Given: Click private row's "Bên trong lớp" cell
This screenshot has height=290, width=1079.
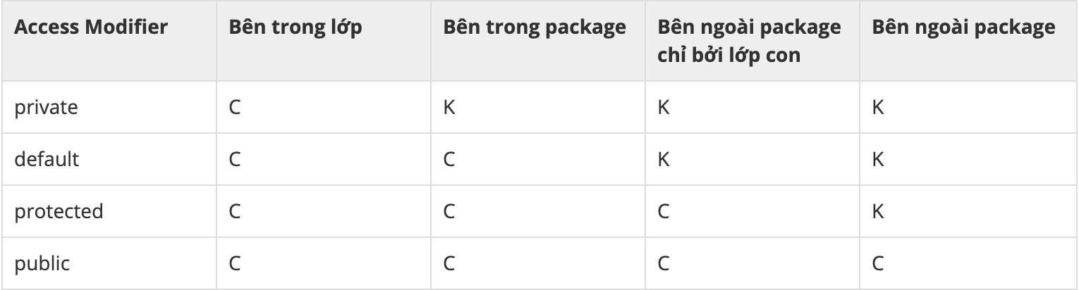Looking at the screenshot, I should point(235,108).
